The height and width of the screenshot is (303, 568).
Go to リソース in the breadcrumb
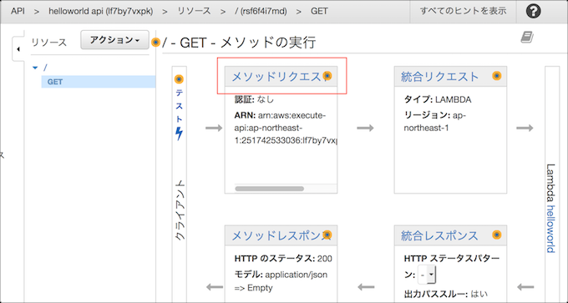194,11
